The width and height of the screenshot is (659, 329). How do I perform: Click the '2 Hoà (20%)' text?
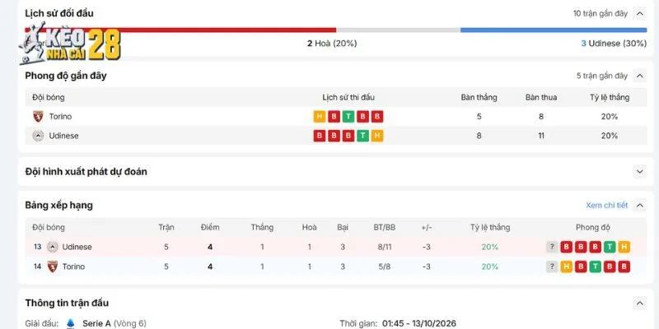click(332, 44)
